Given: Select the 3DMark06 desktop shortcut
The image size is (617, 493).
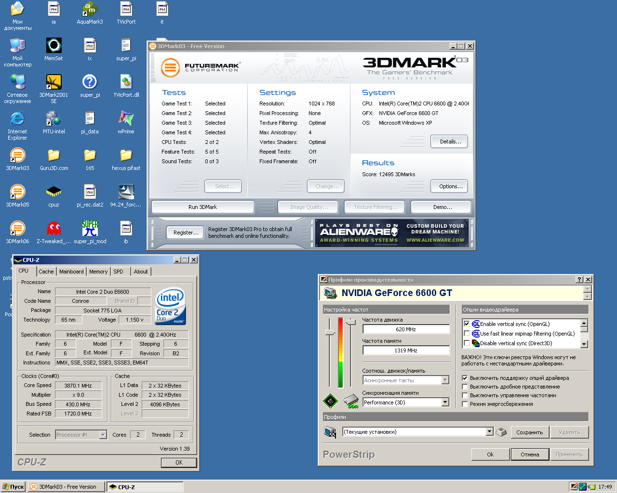Looking at the screenshot, I should pyautogui.click(x=17, y=233).
